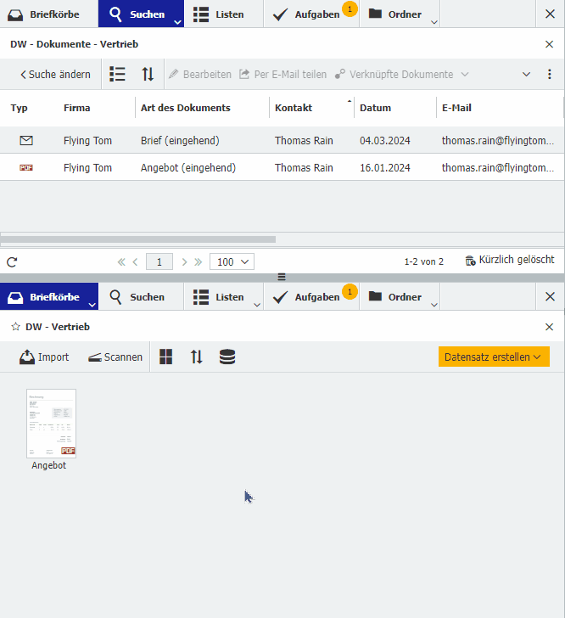Screen dimensions: 565x618
Task: Switch to tile view in tray toolbar
Action: coord(166,357)
